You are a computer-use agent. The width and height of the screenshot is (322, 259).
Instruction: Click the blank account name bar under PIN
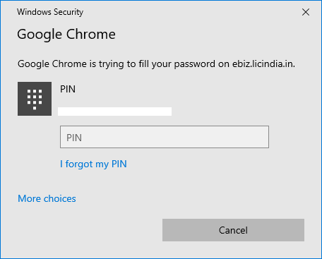(114, 112)
